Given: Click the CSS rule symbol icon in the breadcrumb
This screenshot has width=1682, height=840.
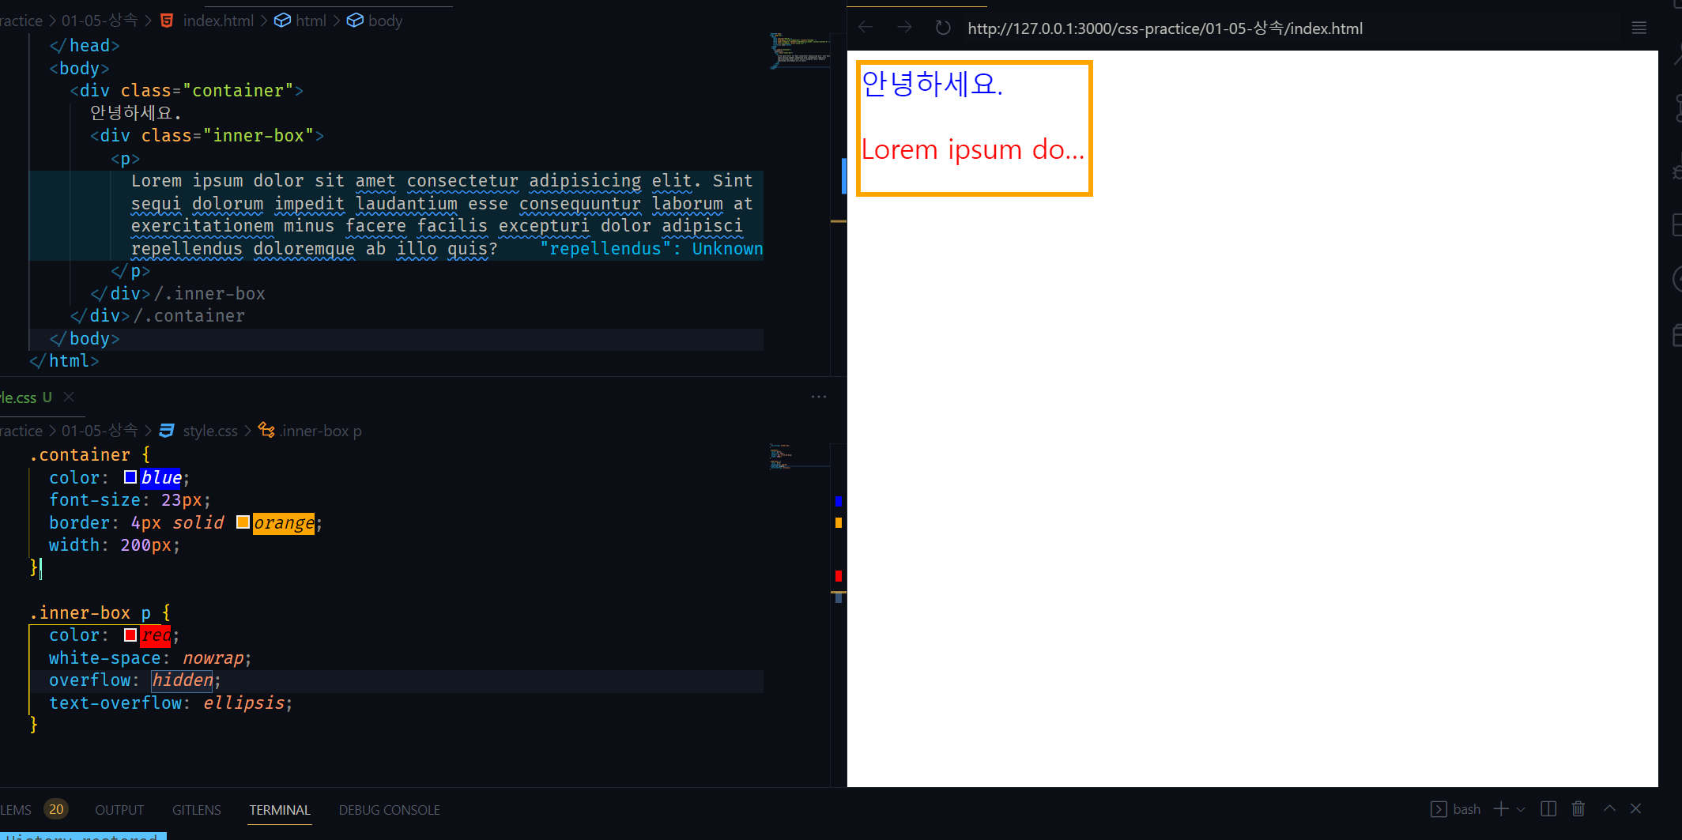Looking at the screenshot, I should click(266, 431).
